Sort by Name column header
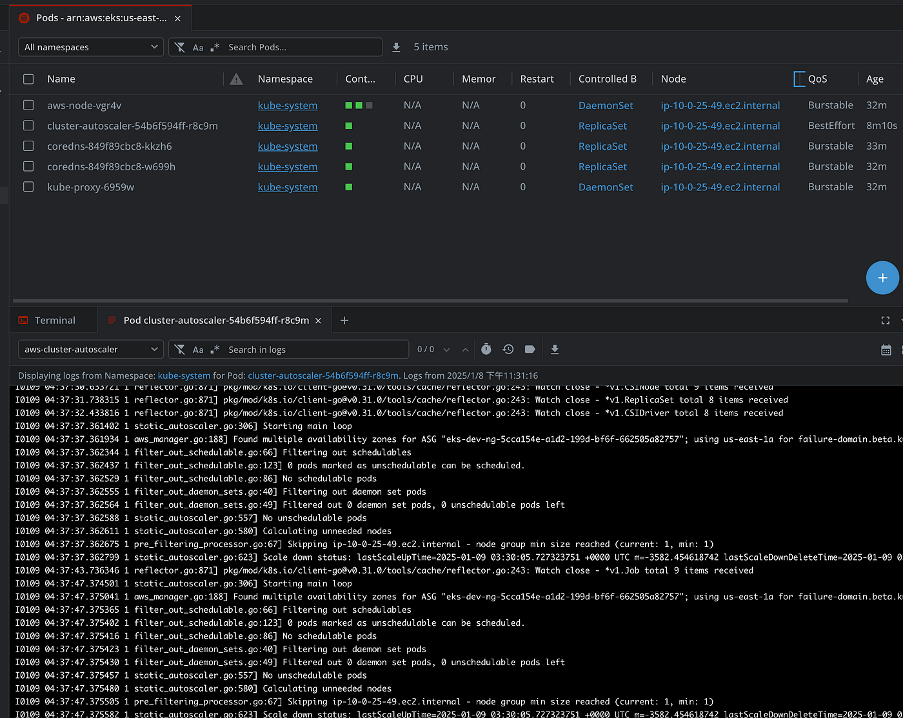903x718 pixels. coord(61,79)
